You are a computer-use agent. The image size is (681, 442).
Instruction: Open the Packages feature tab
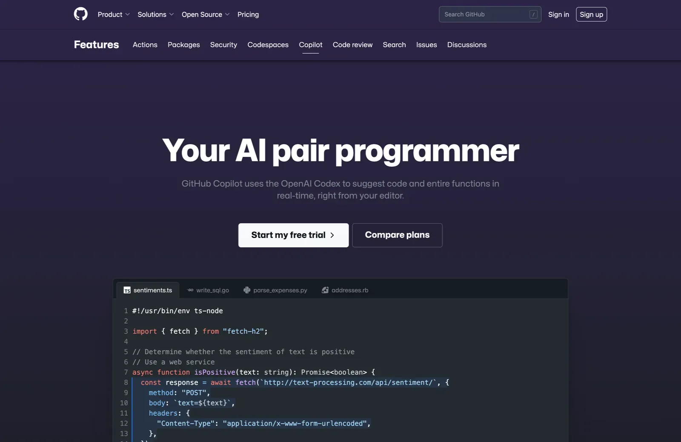pos(183,45)
